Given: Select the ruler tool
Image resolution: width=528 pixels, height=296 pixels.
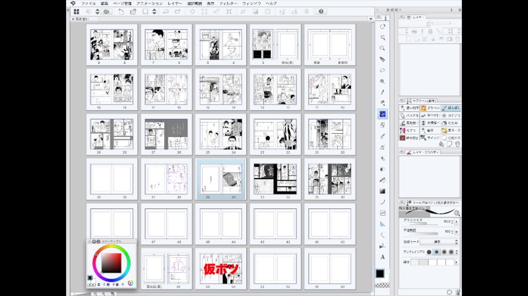Looking at the screenshot, I should coord(383,224).
